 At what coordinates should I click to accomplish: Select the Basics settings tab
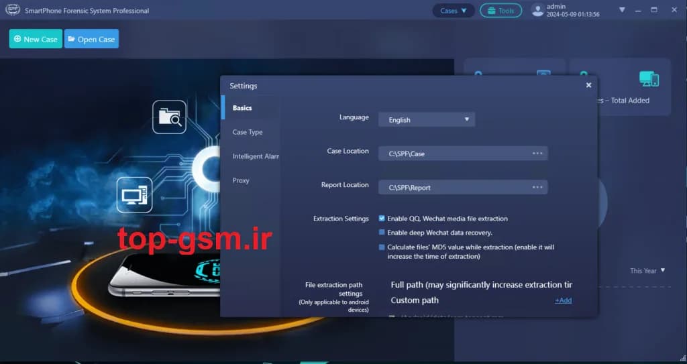[251, 108]
